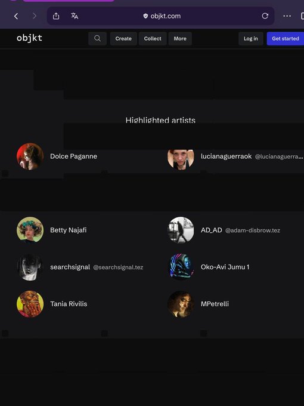Click the MPetrelli artist name
This screenshot has width=304, height=406.
pos(215,304)
